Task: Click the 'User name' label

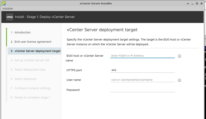Action: [x=74, y=80]
